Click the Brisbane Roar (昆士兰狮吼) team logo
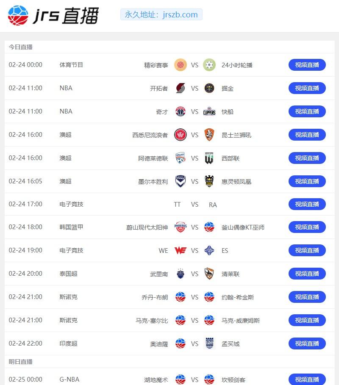 click(x=209, y=135)
